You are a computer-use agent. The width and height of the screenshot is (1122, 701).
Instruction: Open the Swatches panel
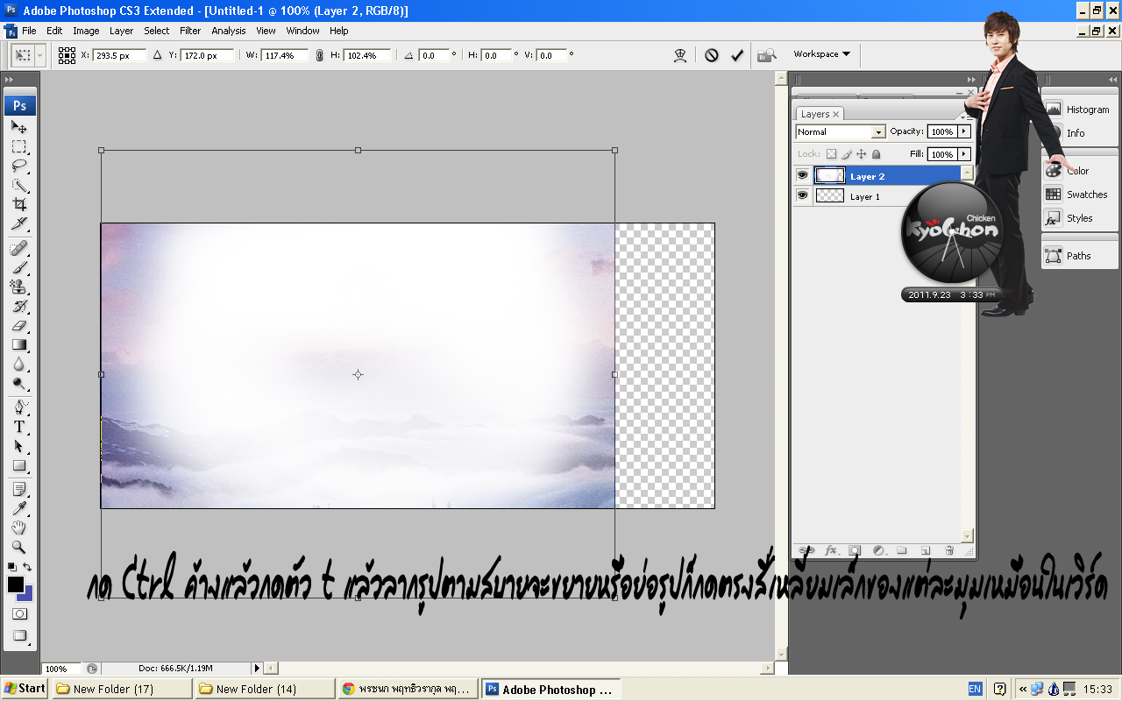tap(1080, 195)
